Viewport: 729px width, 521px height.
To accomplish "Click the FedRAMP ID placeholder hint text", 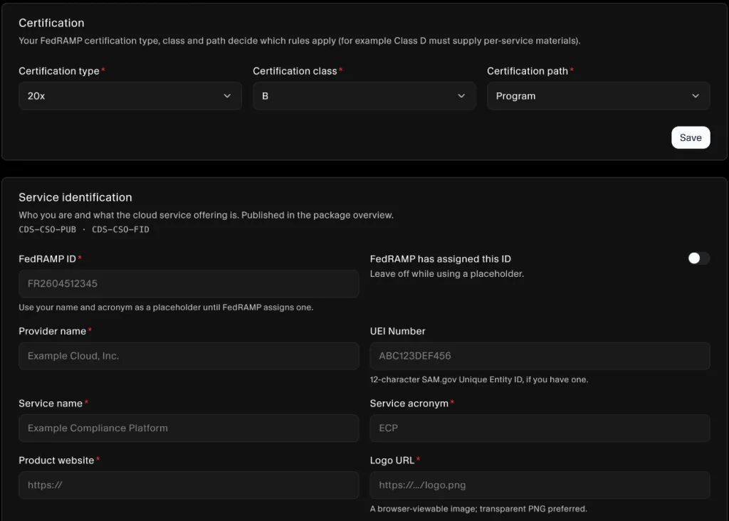I will click(166, 307).
